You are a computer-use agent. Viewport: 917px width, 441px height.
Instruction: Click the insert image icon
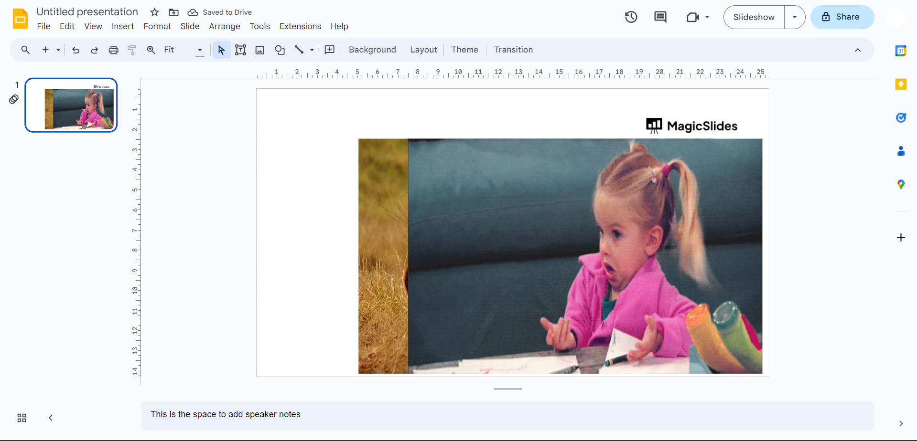click(x=260, y=50)
